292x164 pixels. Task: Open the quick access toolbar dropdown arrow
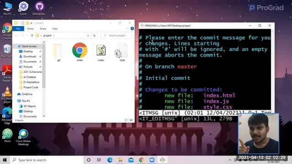point(31,23)
